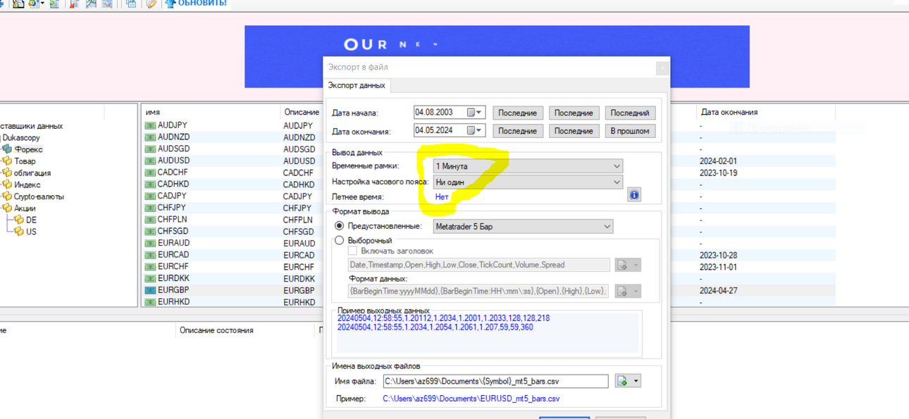Click the greyed arrow beside Формат данных box
This screenshot has width=909, height=419.
click(x=636, y=291)
